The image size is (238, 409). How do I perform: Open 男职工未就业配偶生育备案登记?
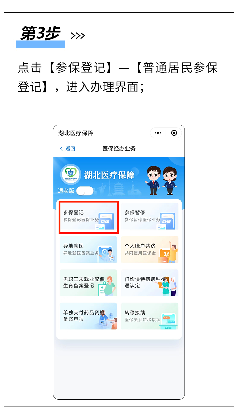pyautogui.click(x=88, y=283)
